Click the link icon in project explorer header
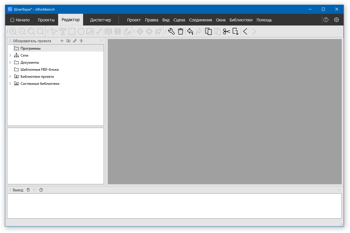The height and width of the screenshot is (233, 350). (x=75, y=41)
